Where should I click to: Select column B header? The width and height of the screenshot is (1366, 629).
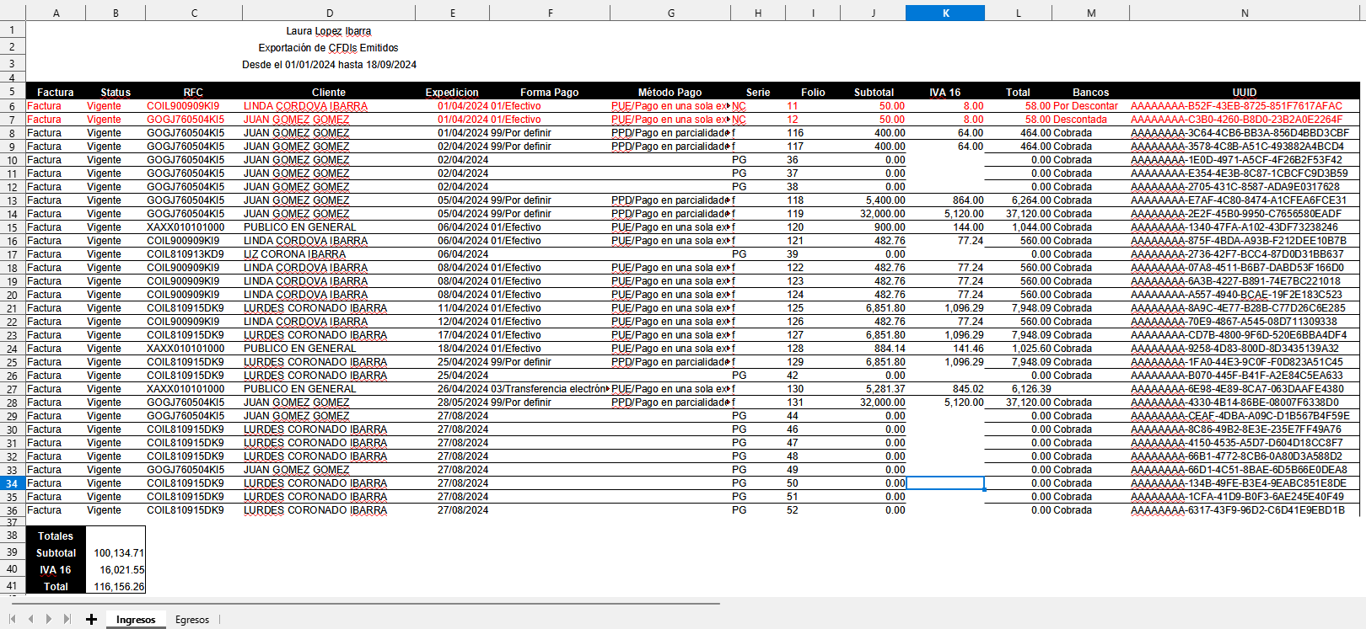[116, 13]
